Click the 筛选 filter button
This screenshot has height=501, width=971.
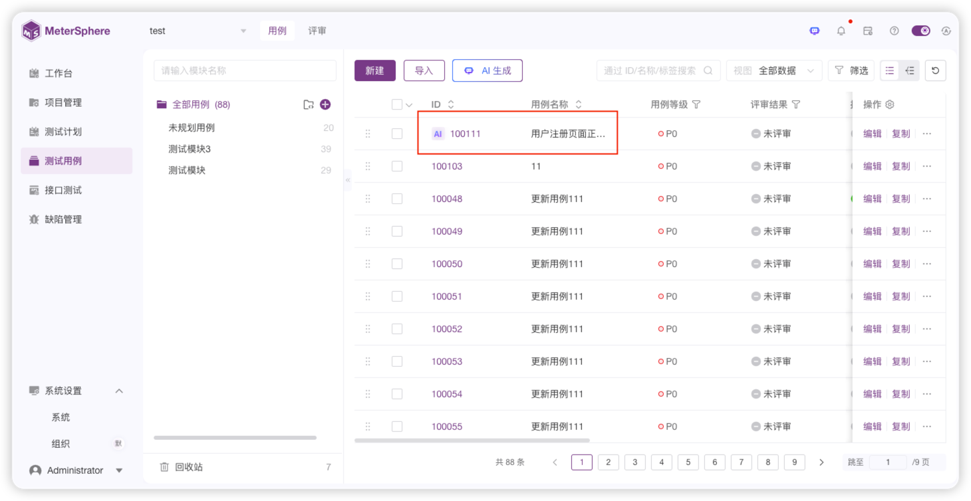[x=851, y=70]
